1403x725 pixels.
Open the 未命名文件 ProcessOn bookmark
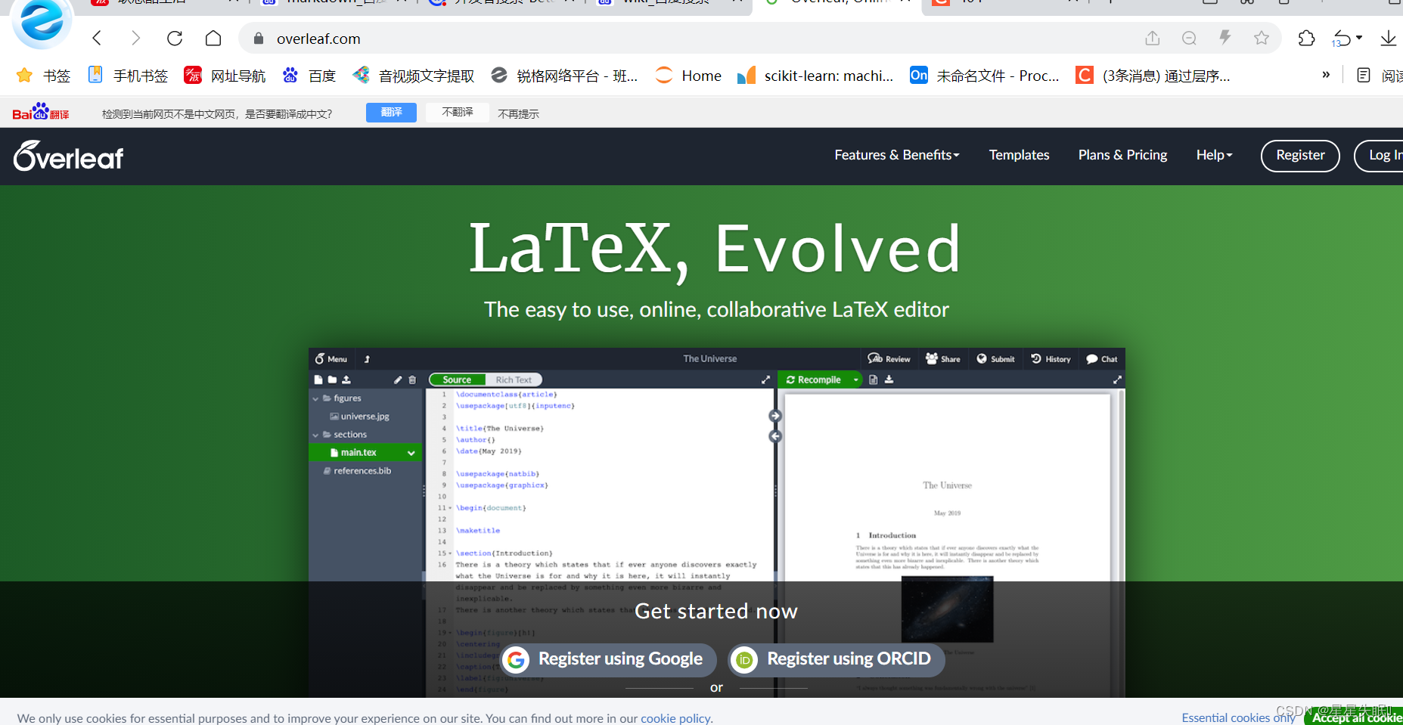coord(984,76)
